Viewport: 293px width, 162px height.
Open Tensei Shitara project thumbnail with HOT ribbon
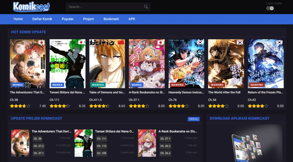[x=84, y=143]
